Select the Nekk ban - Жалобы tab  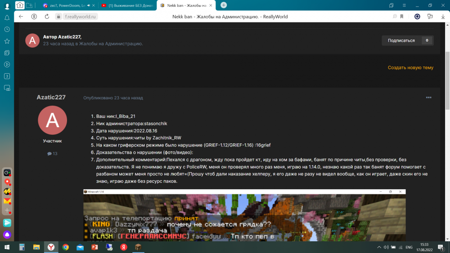(187, 5)
